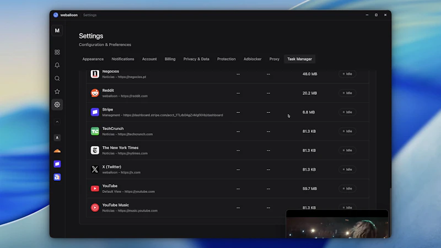Open the 'A' app shortcut in sidebar
This screenshot has width=441, height=248.
[57, 137]
